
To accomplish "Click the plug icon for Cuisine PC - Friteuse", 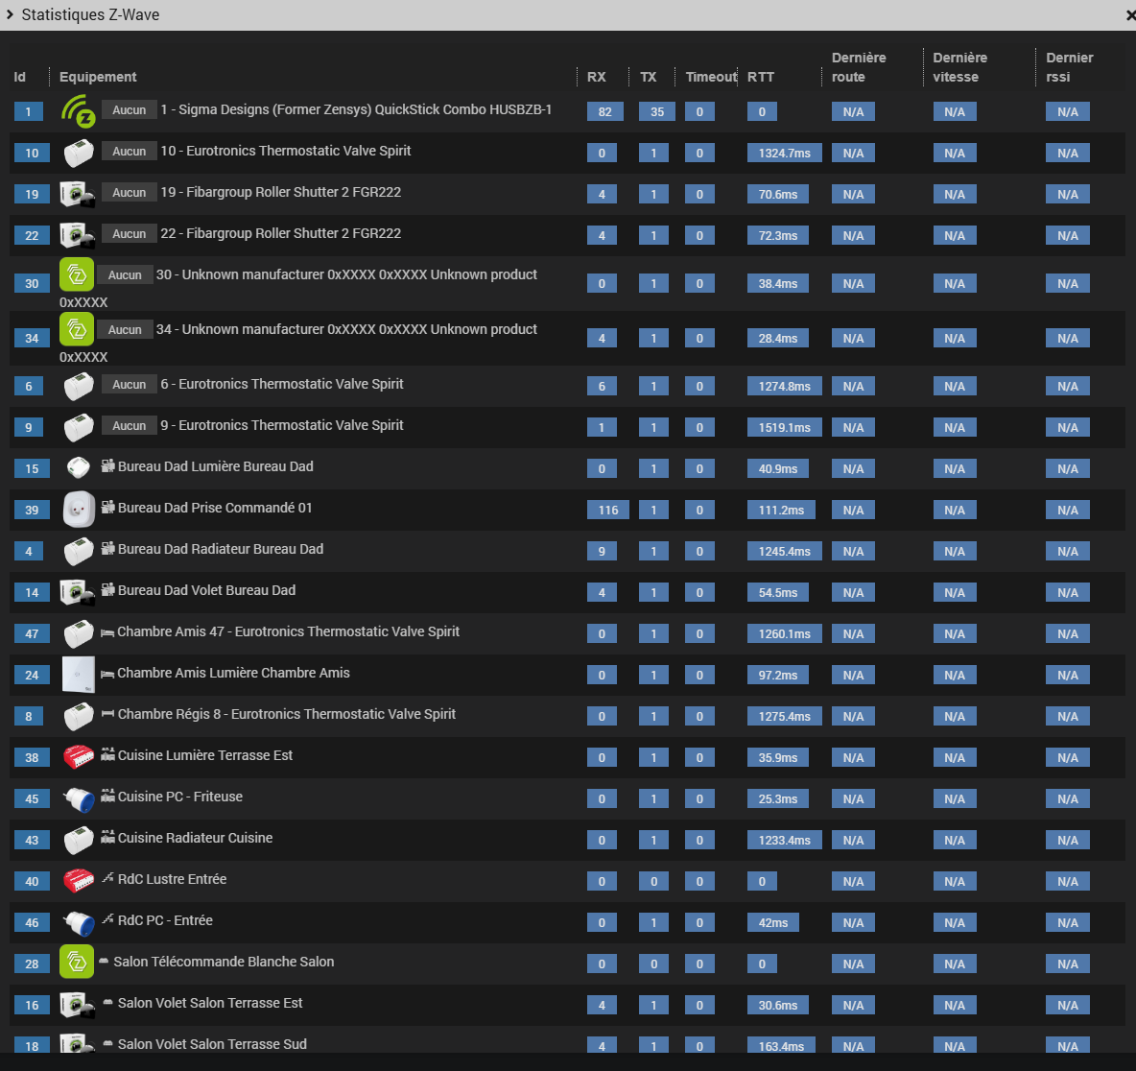I will [x=79, y=798].
